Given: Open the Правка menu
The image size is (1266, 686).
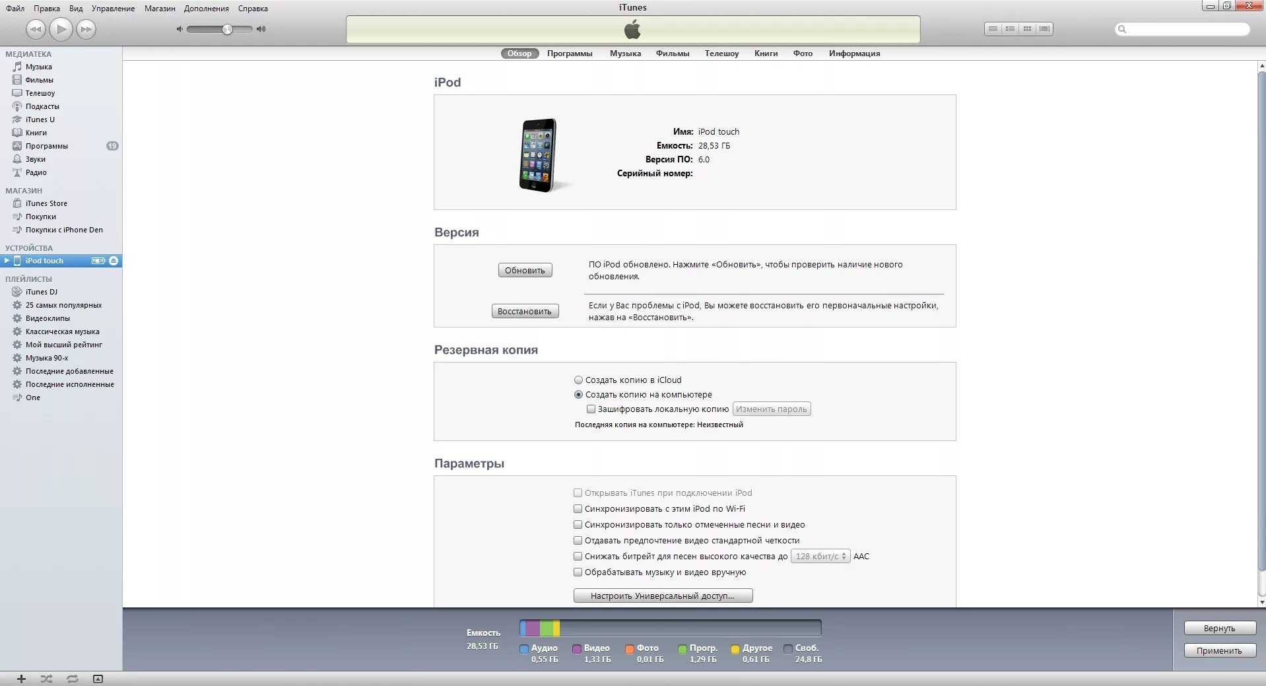Looking at the screenshot, I should 46,9.
